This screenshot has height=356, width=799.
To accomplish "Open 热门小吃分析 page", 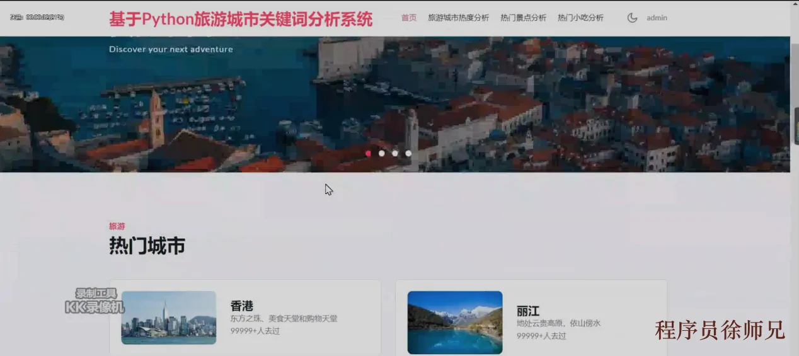I will [580, 18].
